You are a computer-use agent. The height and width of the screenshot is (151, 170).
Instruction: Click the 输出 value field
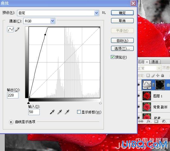(13, 95)
